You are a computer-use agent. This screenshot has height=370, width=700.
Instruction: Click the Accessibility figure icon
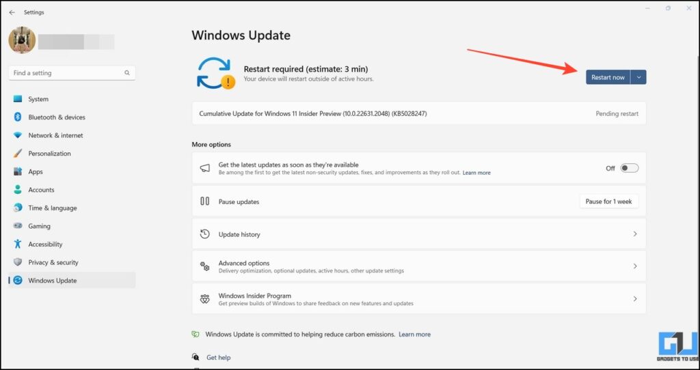tap(18, 244)
